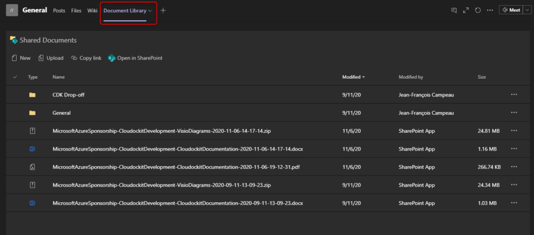The image size is (534, 235).
Task: Copy link to the library
Action: 86,58
